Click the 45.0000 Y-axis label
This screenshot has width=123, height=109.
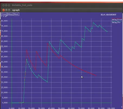tap(4, 57)
